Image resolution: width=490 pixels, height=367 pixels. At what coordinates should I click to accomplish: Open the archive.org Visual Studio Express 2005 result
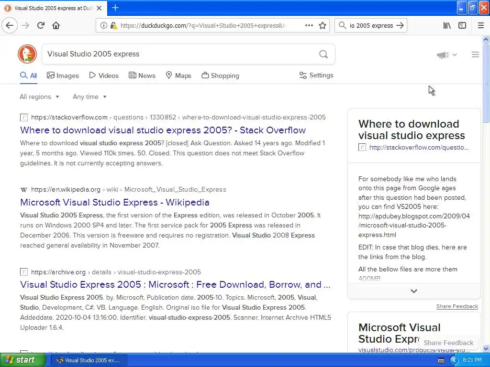175,285
